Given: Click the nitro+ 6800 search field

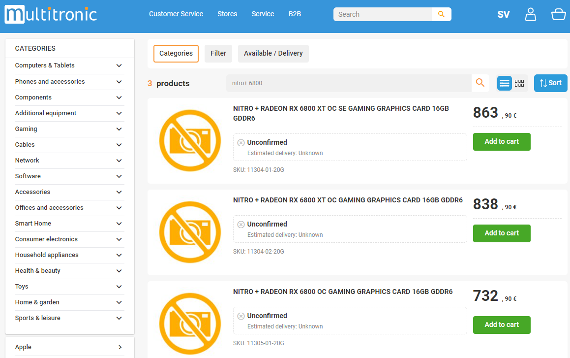Looking at the screenshot, I should coord(349,83).
